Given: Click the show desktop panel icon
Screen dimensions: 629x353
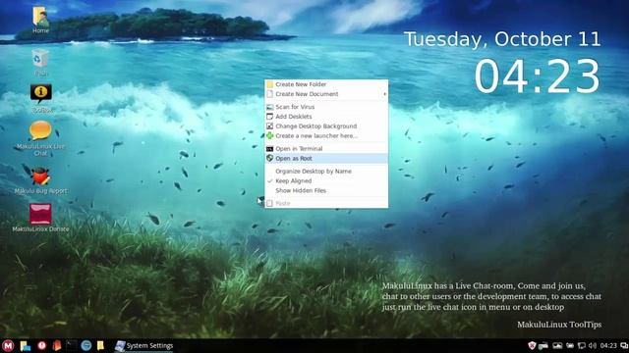Looking at the screenshot, I should [x=26, y=346].
